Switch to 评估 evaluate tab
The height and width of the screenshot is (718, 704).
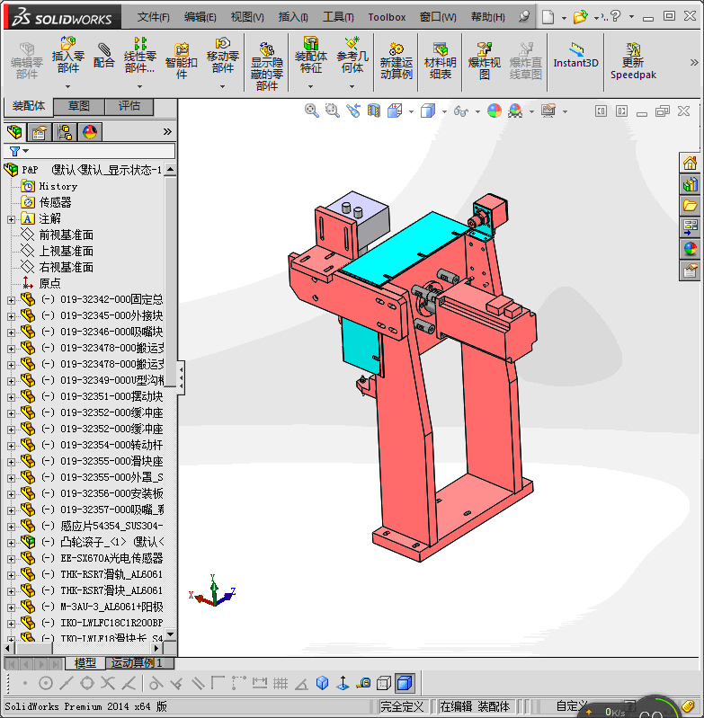point(129,106)
